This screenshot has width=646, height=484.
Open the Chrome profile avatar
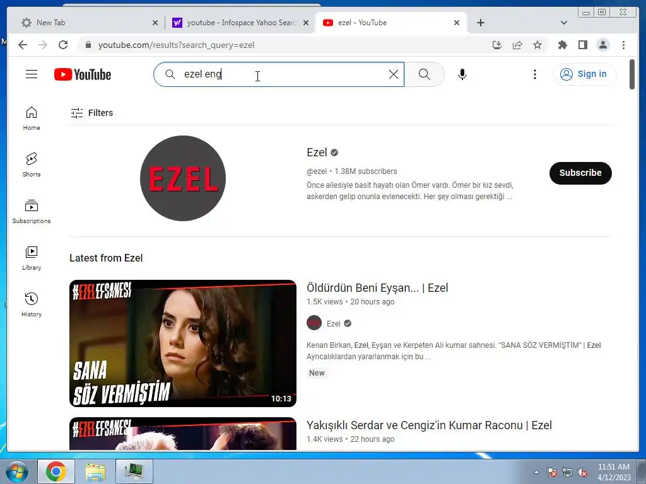602,45
